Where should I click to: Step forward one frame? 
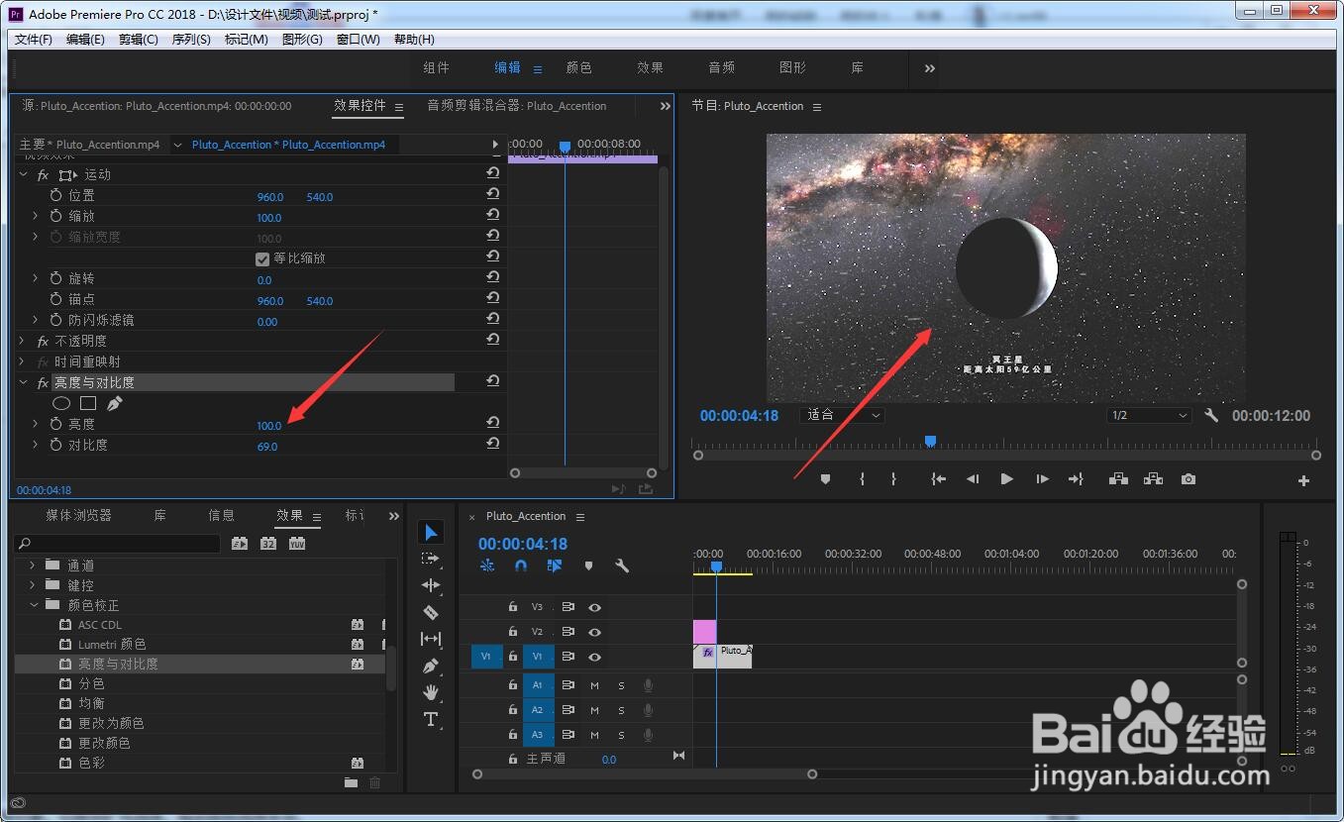1042,479
